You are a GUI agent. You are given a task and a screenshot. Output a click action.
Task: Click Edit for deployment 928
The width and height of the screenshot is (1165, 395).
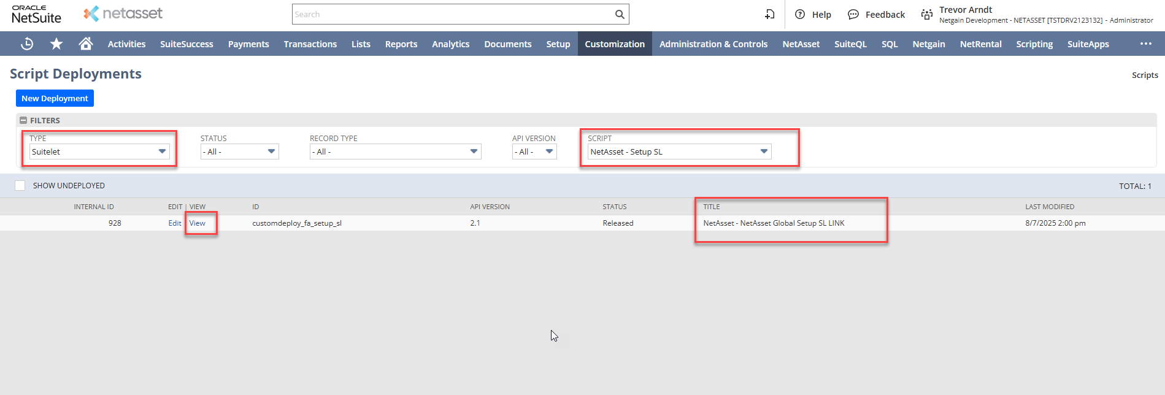175,223
